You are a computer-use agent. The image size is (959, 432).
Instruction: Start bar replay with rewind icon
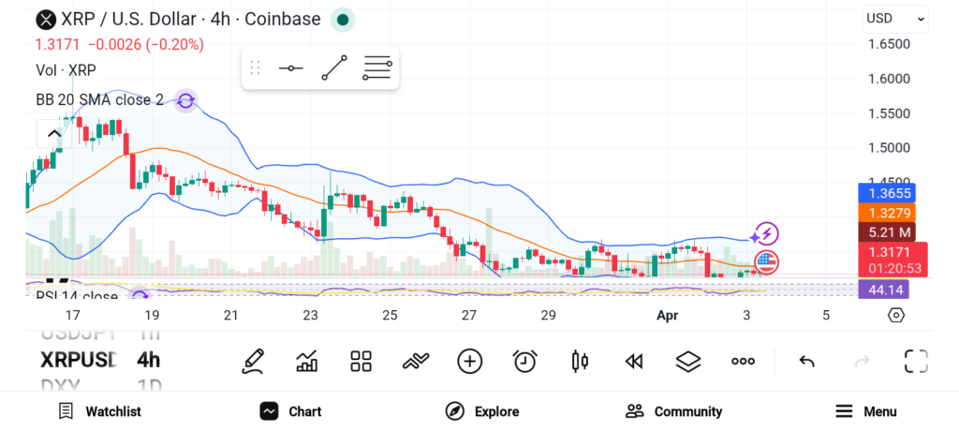(x=634, y=361)
